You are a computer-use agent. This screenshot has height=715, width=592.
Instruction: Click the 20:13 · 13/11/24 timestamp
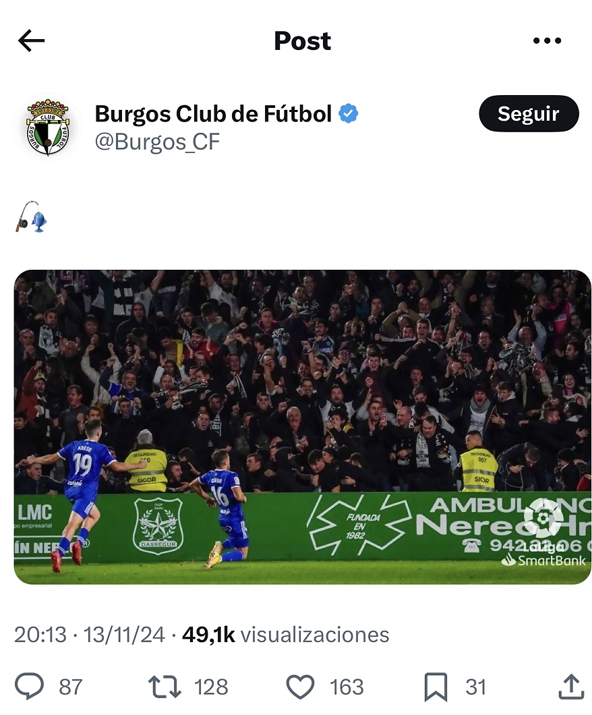[x=89, y=634]
